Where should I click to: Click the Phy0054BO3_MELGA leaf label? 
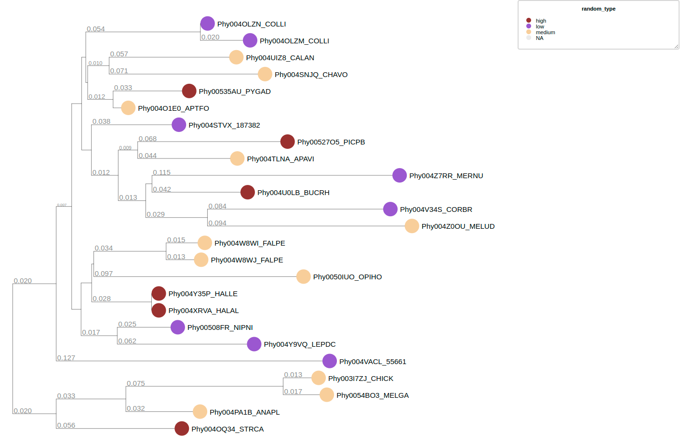pyautogui.click(x=372, y=395)
